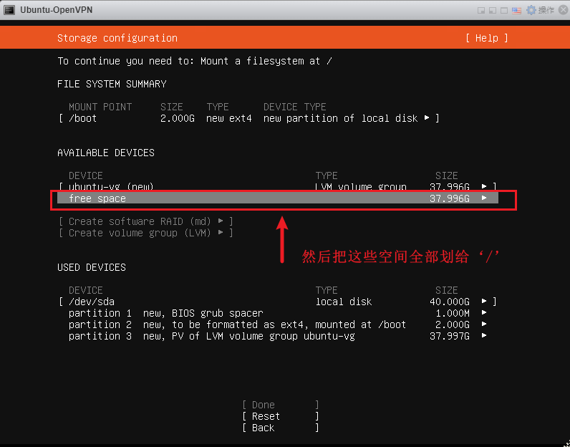Select the /dev/sda local disk row

coord(278,302)
